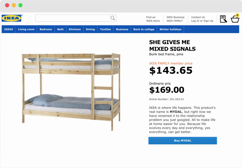Follow the Find an IKEA-store link

153,19
